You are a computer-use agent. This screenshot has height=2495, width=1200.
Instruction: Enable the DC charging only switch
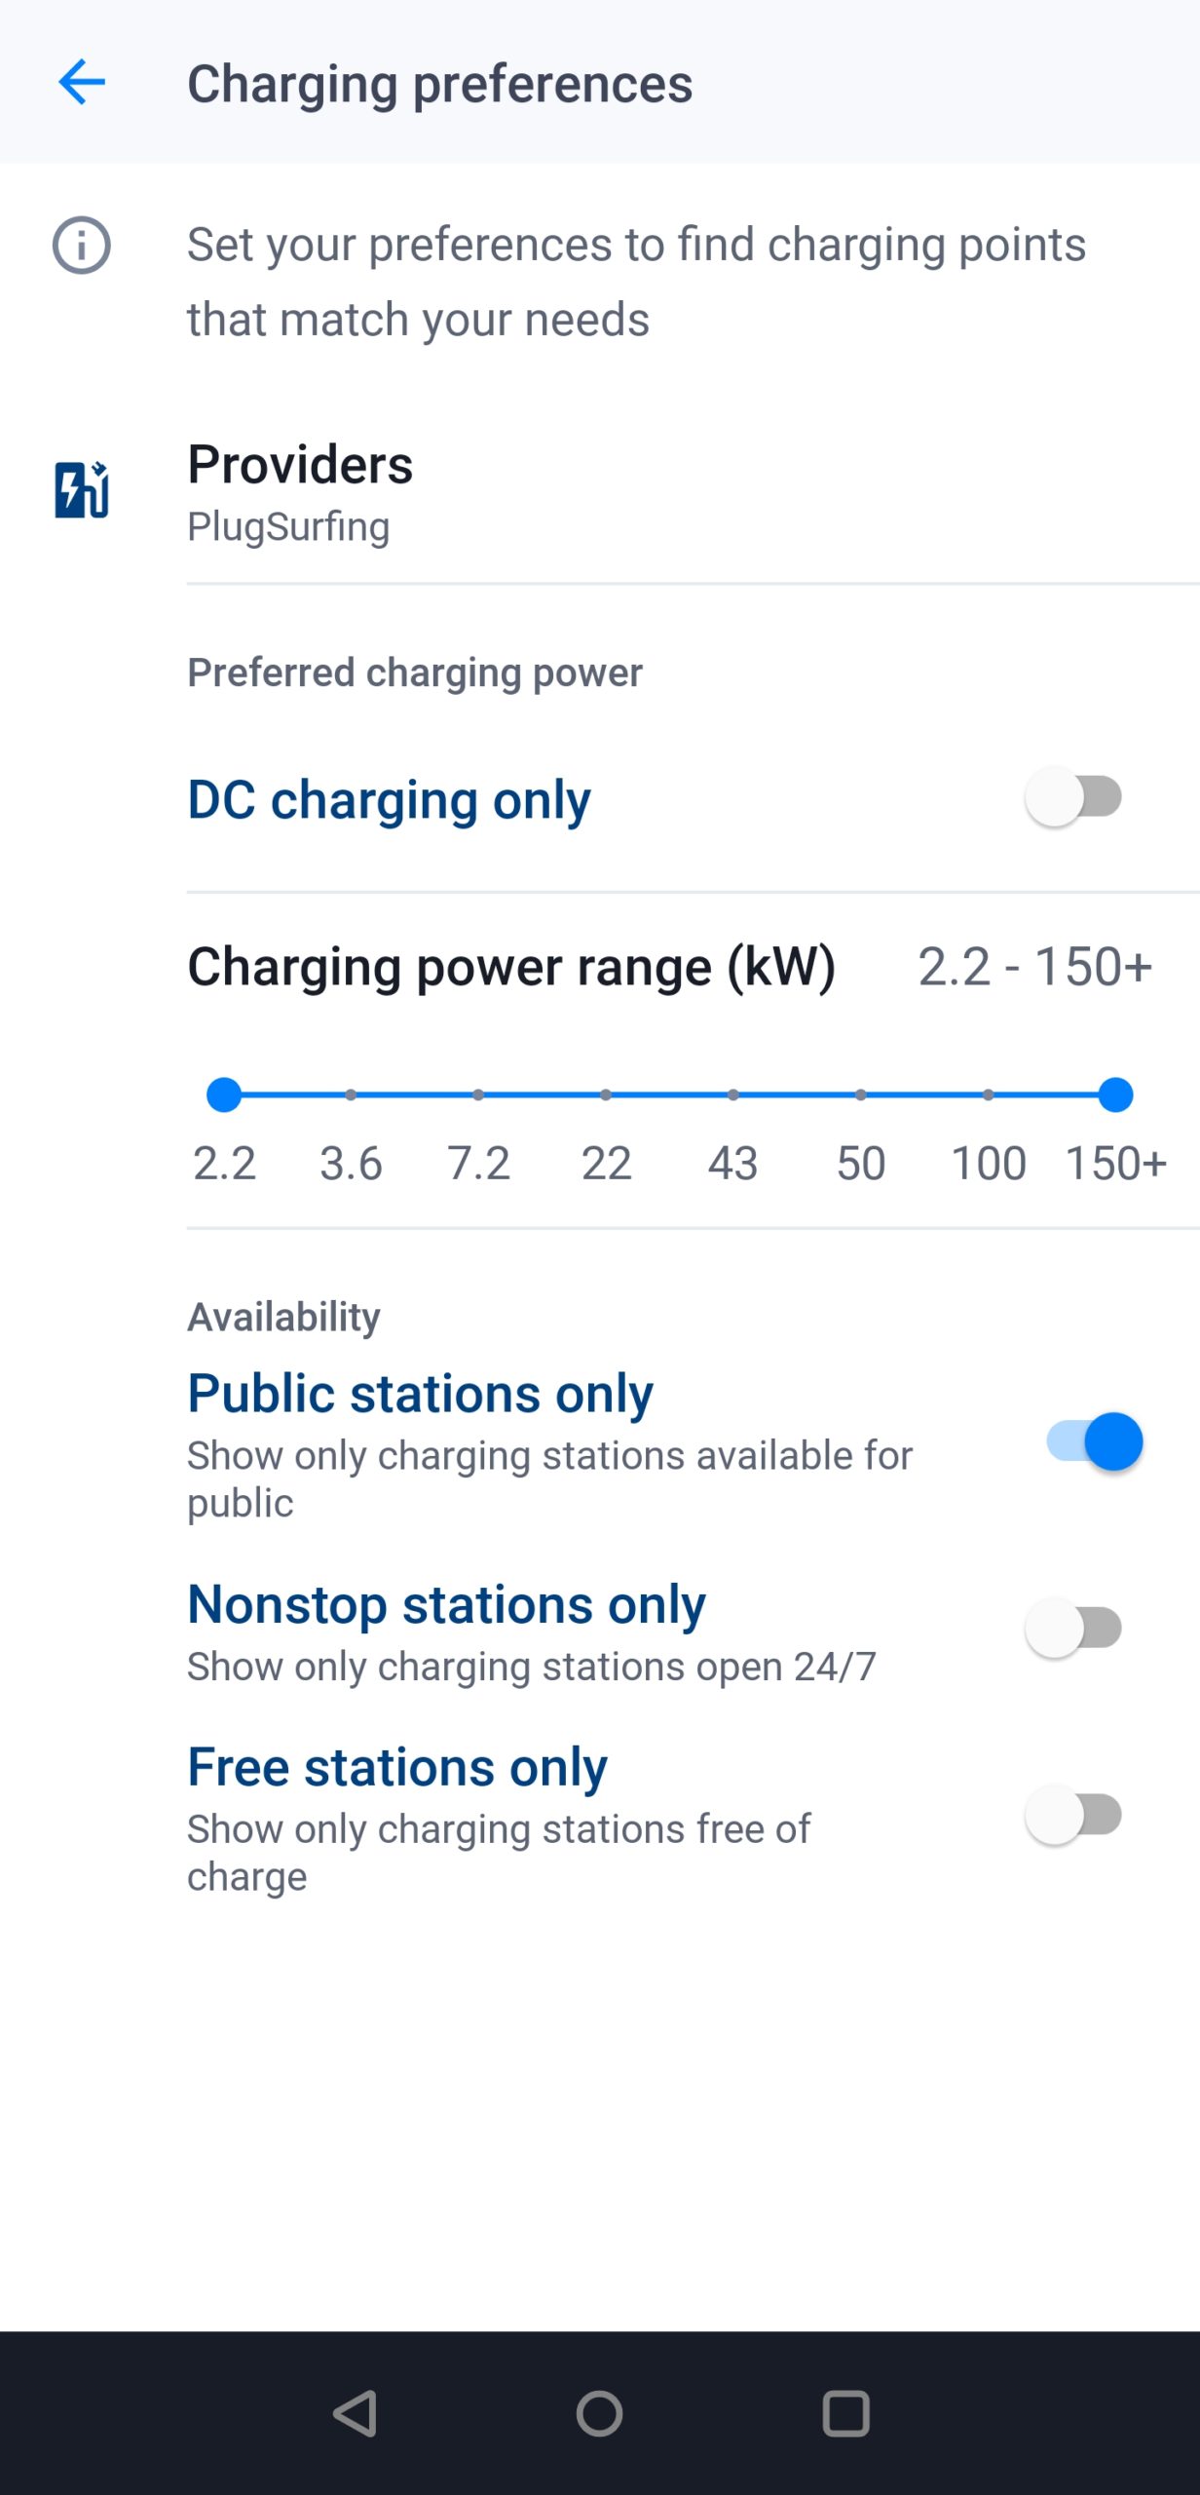1073,797
